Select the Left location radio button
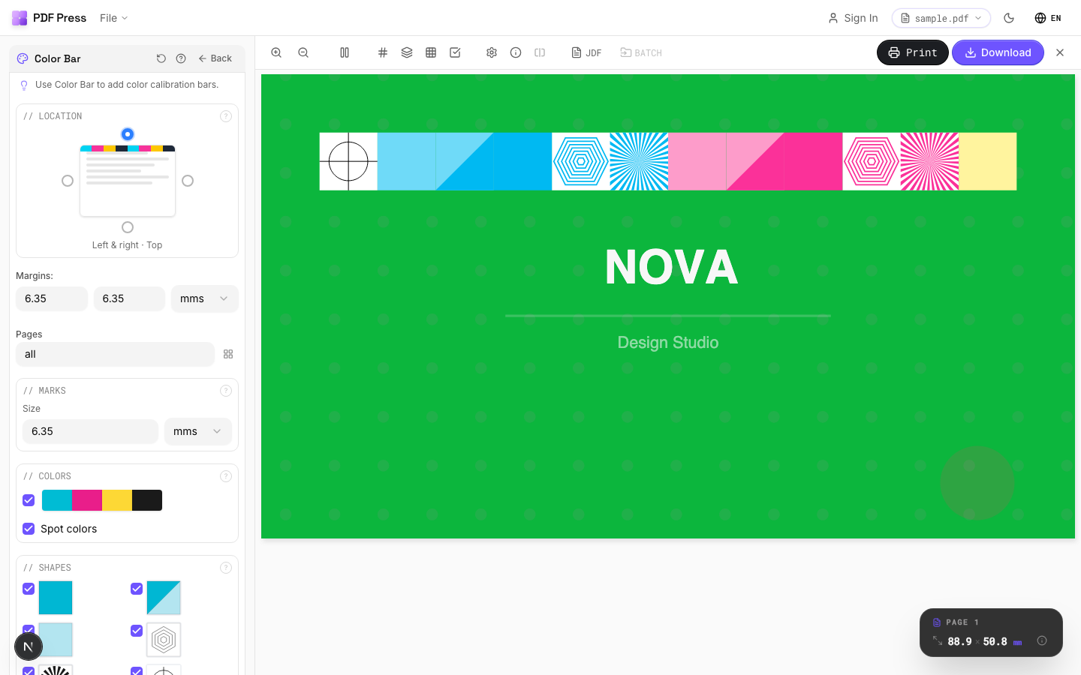 pos(68,181)
